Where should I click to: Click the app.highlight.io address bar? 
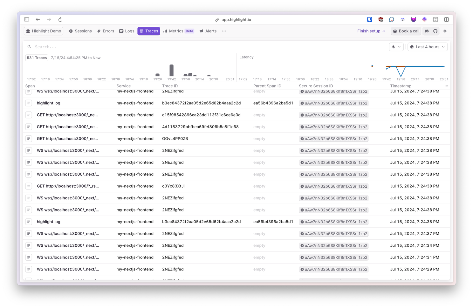click(x=236, y=20)
